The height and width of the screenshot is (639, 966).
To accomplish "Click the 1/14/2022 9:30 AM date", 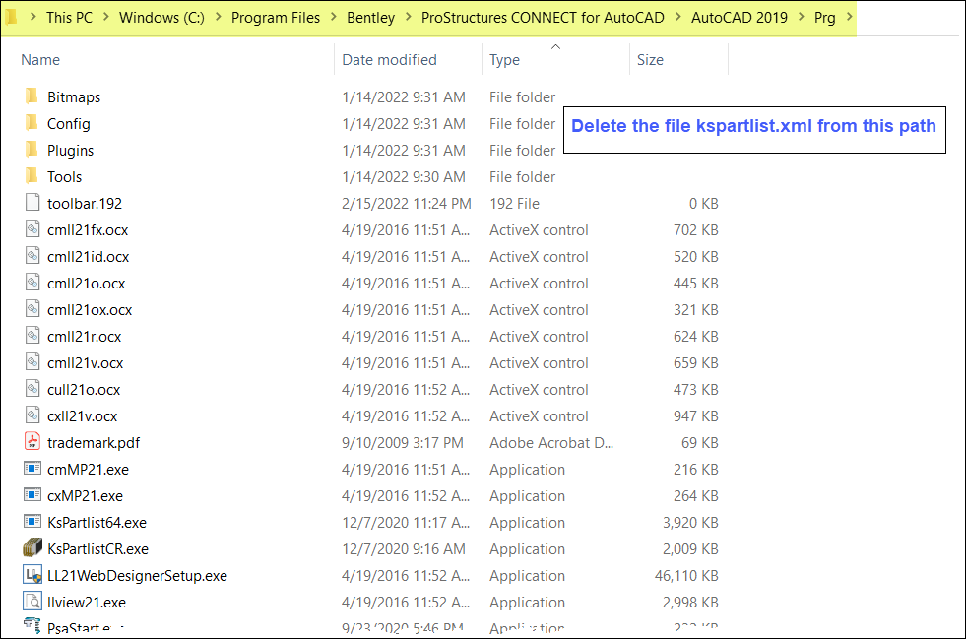I will click(404, 177).
